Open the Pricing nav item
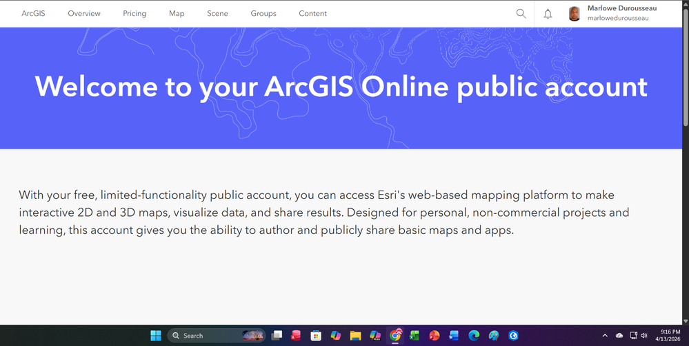This screenshot has width=689, height=346. point(134,14)
